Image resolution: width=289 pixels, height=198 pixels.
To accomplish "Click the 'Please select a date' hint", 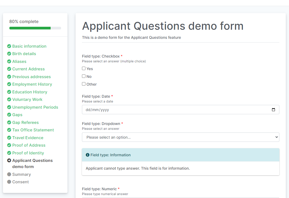I will [x=97, y=101].
